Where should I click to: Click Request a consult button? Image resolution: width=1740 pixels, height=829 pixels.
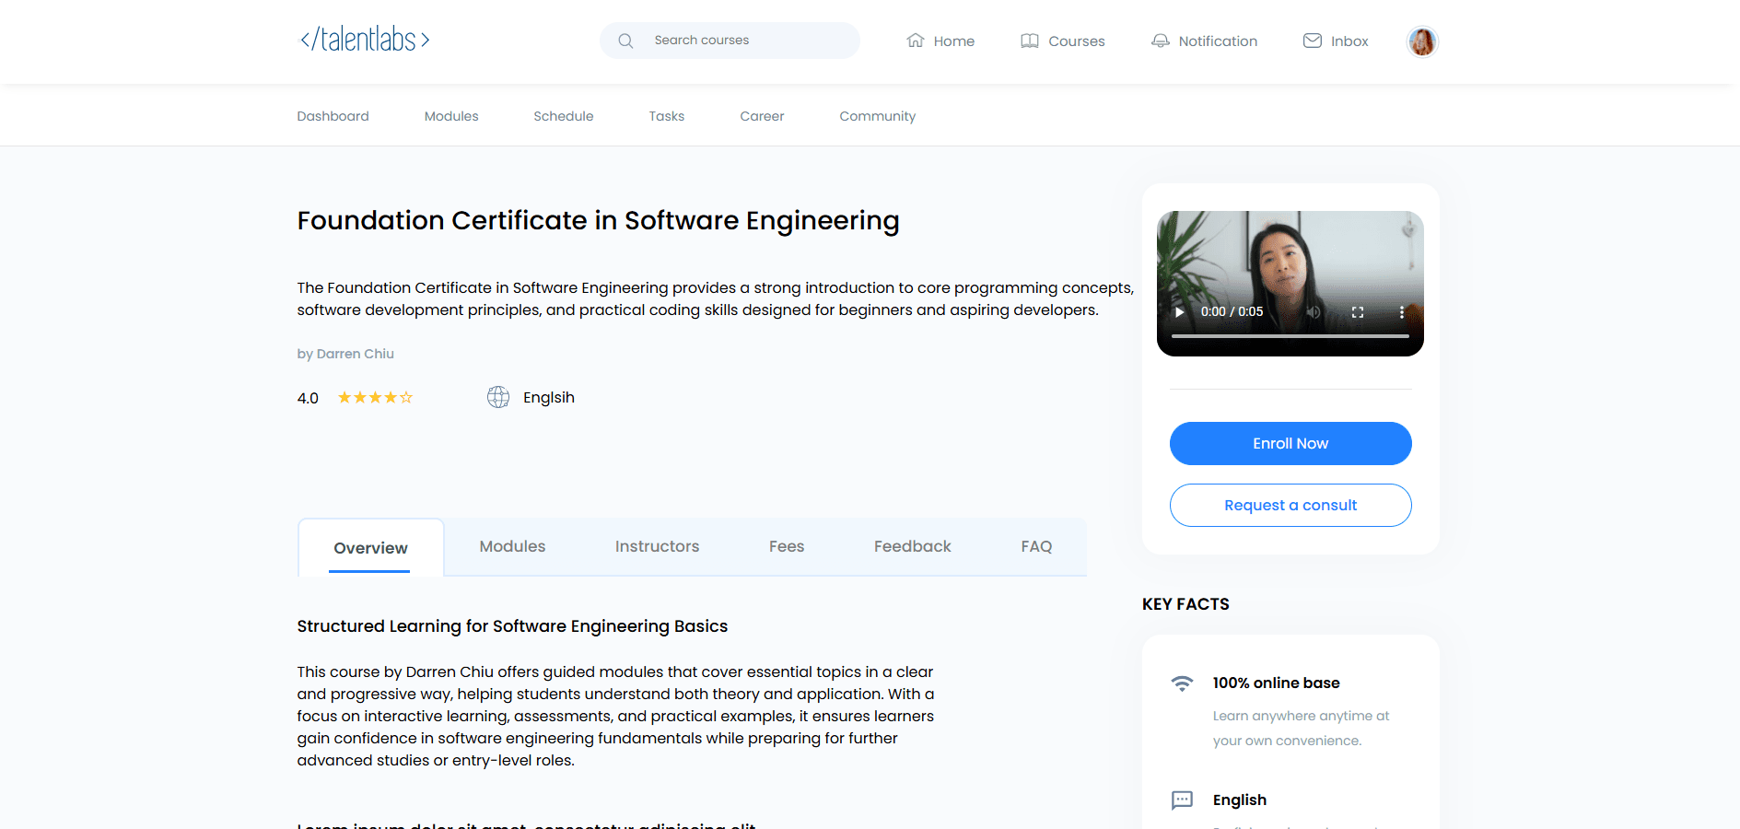[x=1290, y=505]
